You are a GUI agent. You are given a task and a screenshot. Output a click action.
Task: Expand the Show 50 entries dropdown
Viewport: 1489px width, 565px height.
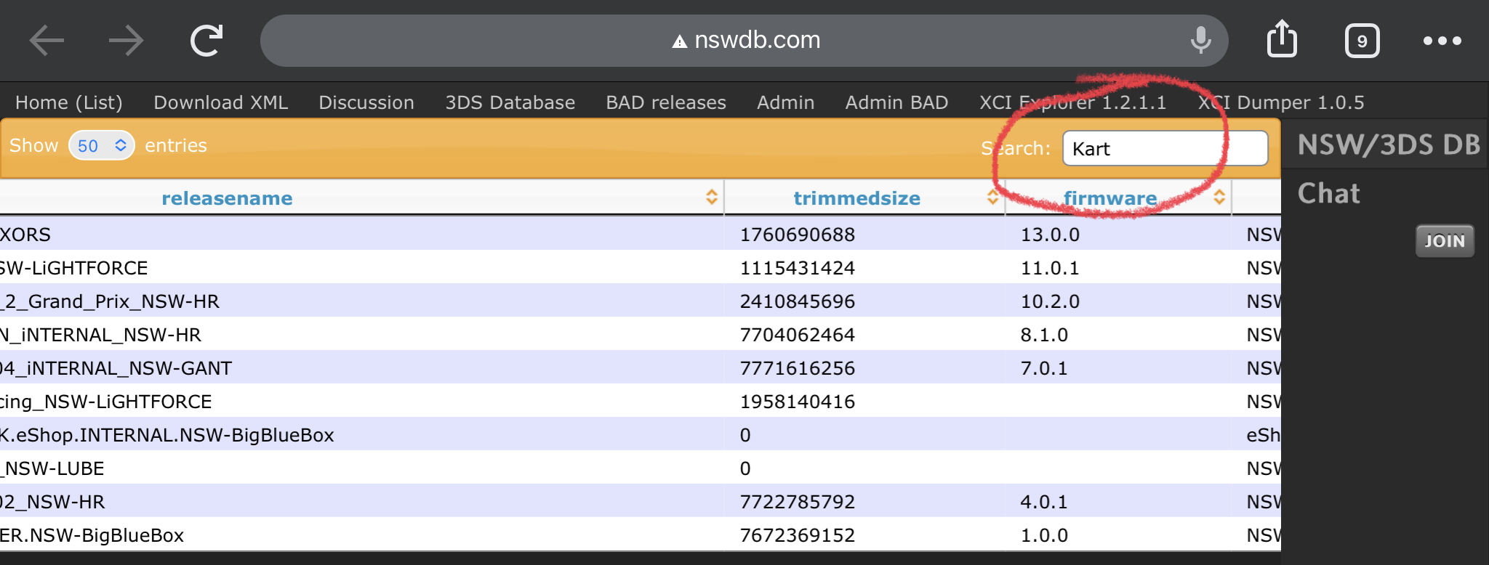point(102,145)
